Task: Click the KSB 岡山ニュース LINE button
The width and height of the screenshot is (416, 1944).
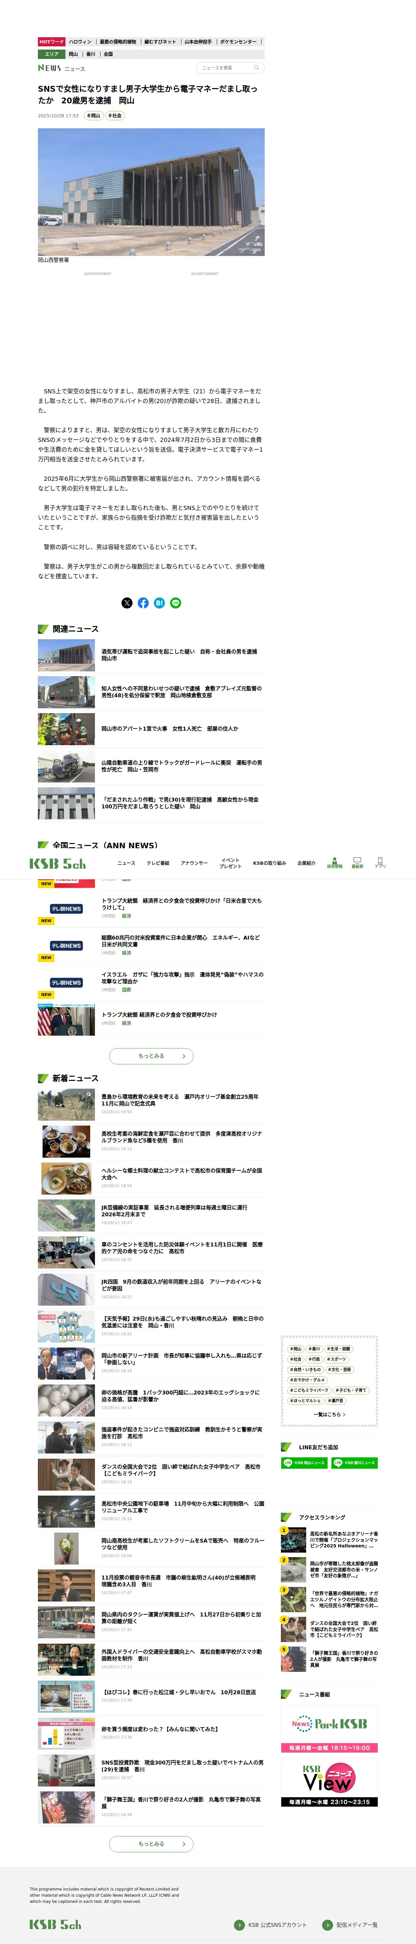Action: 304,1463
